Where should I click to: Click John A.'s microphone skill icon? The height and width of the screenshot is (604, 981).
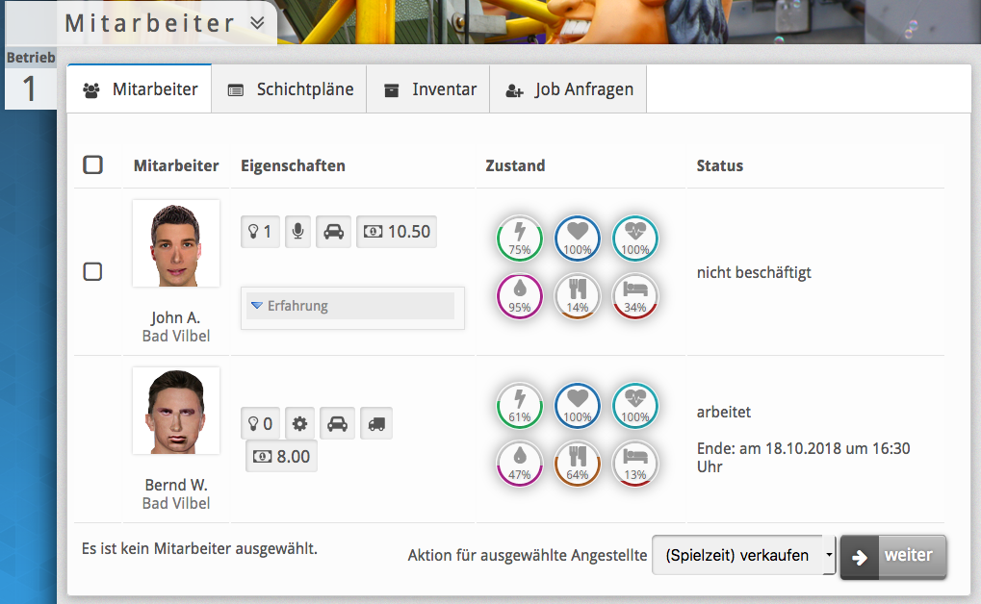click(298, 232)
